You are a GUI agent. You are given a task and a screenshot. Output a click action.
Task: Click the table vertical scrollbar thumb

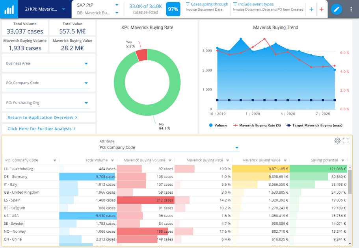coord(350,182)
